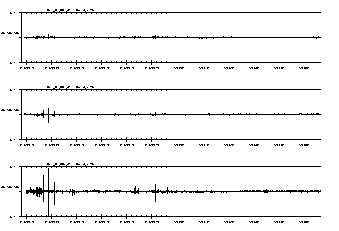Click the small transient near 00:20:44 on HNE
339x231 pixels.
(137, 37)
